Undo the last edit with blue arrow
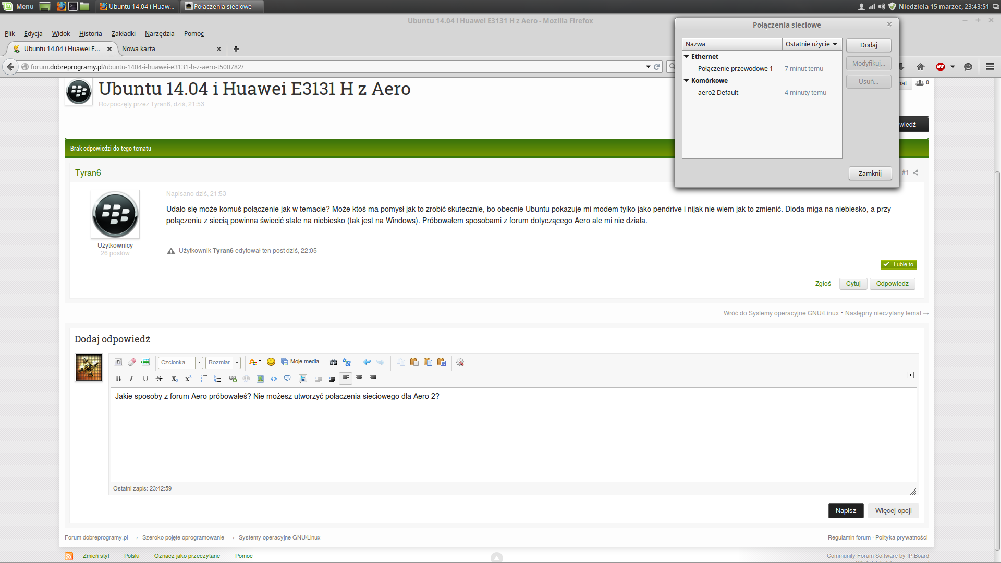Viewport: 1001px width, 563px height. (x=367, y=362)
